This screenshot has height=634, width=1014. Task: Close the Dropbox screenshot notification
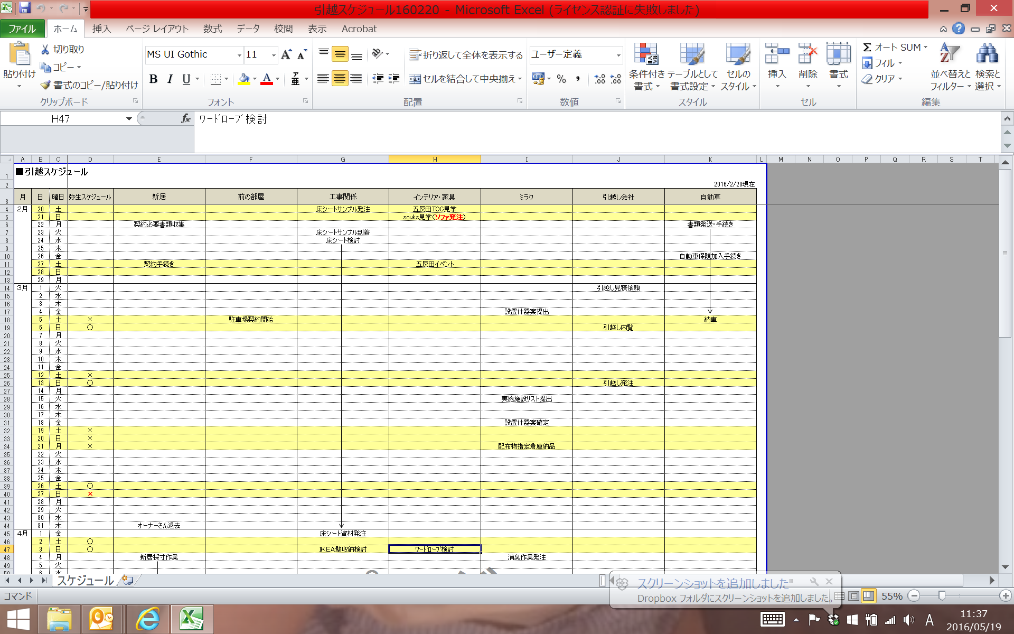tap(829, 581)
